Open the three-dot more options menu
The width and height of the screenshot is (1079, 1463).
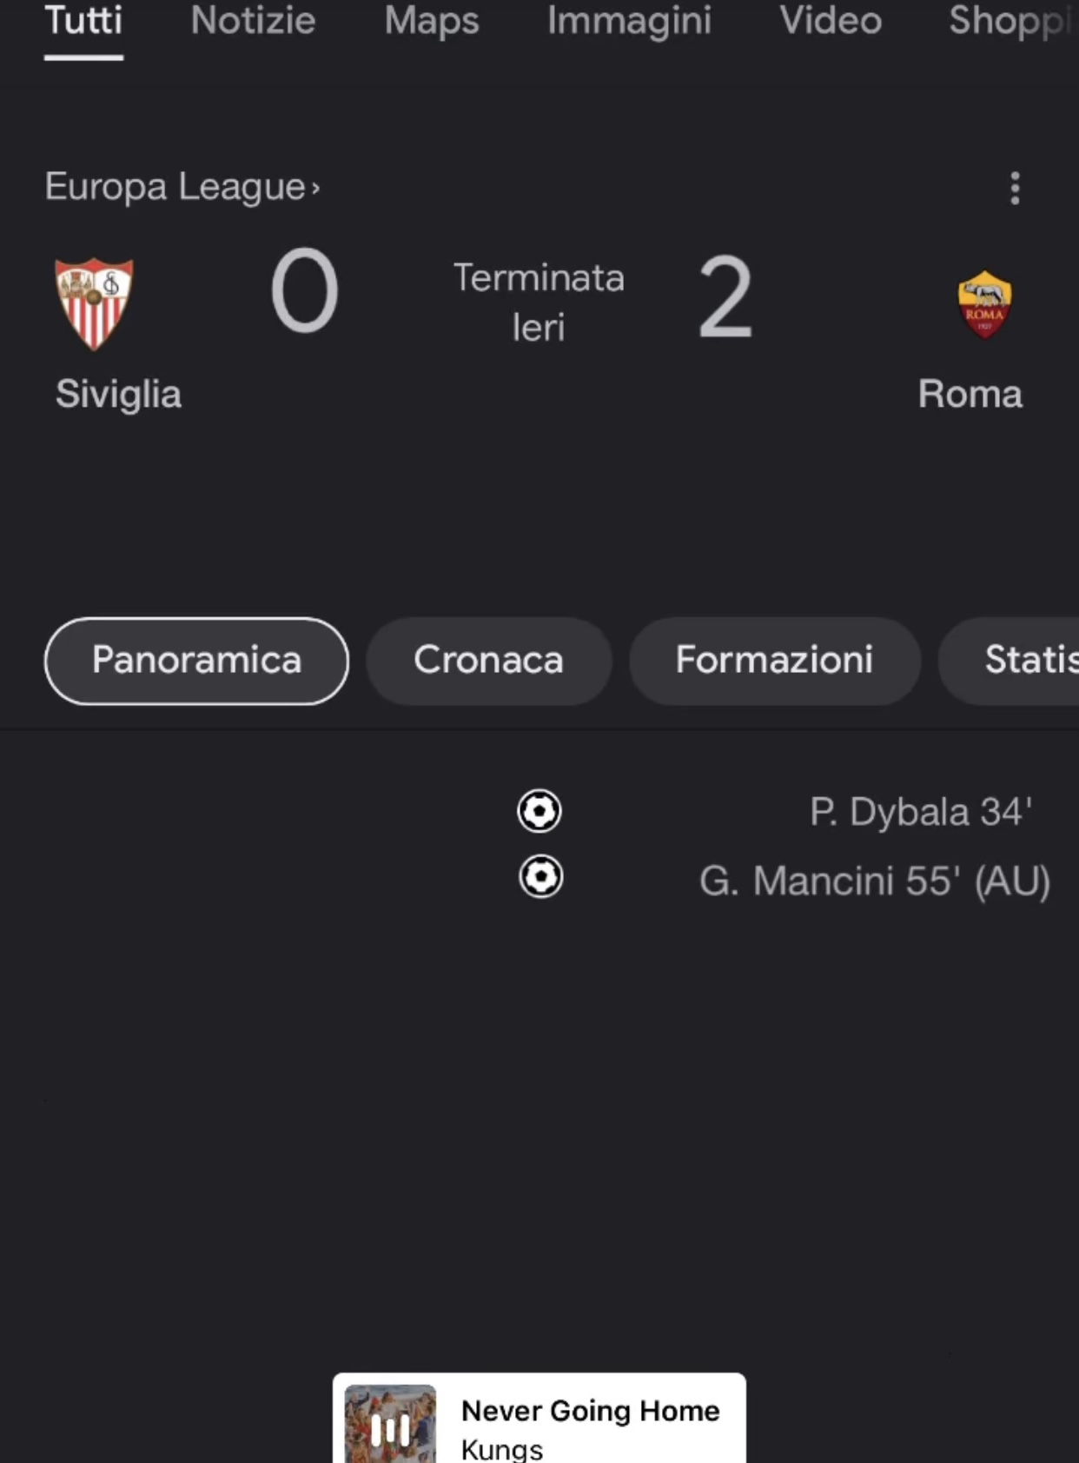pyautogui.click(x=1015, y=188)
